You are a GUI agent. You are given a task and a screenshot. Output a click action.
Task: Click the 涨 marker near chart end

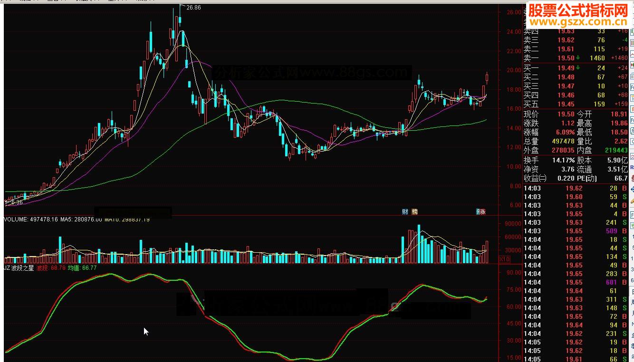click(x=482, y=212)
